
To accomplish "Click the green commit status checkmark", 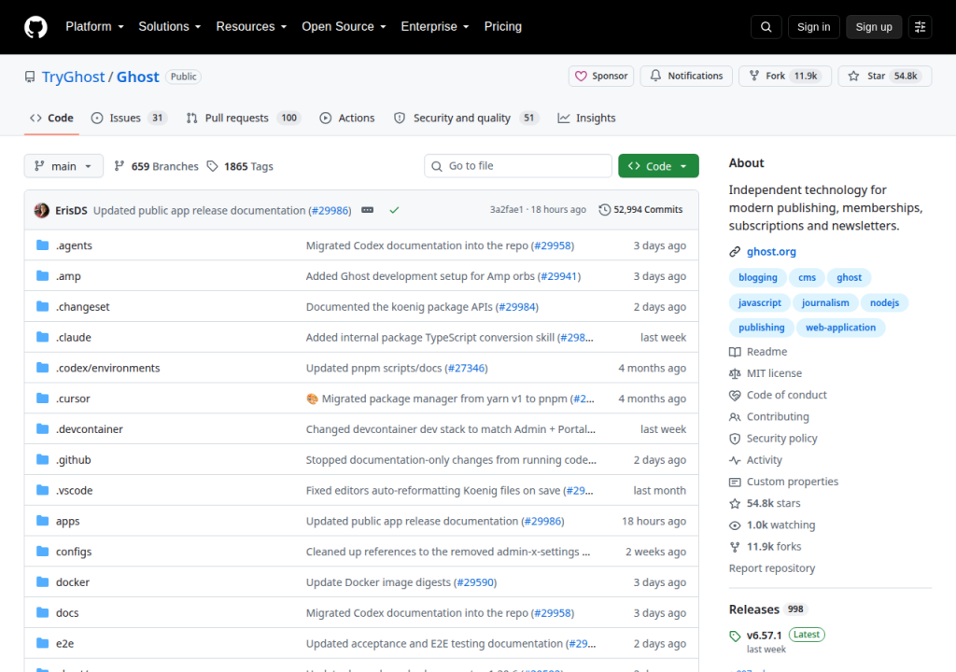I will click(x=395, y=210).
